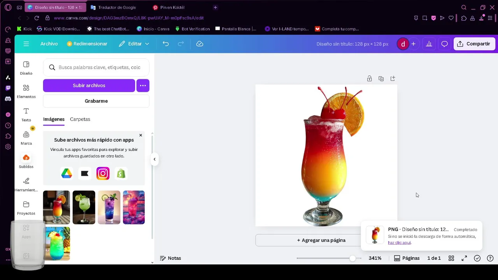Screen dimensions: 498x280
Task: Open the comments speech bubble icon
Action: [x=444, y=44]
